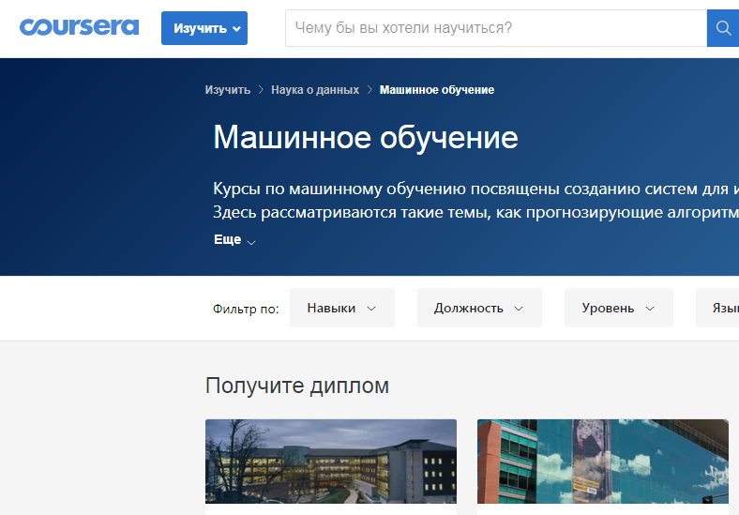Viewport: 739px width, 515px height.
Task: Click the Фильтр по: label
Action: [x=246, y=309]
